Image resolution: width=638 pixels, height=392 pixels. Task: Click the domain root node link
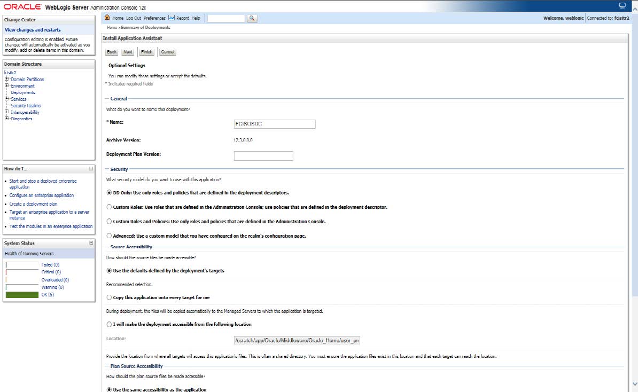10,73
